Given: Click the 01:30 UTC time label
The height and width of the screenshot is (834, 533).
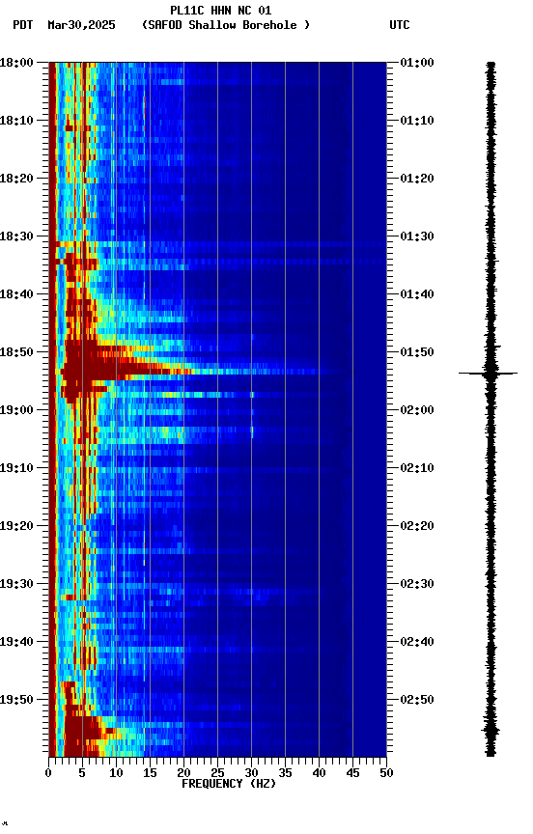Looking at the screenshot, I should (417, 236).
